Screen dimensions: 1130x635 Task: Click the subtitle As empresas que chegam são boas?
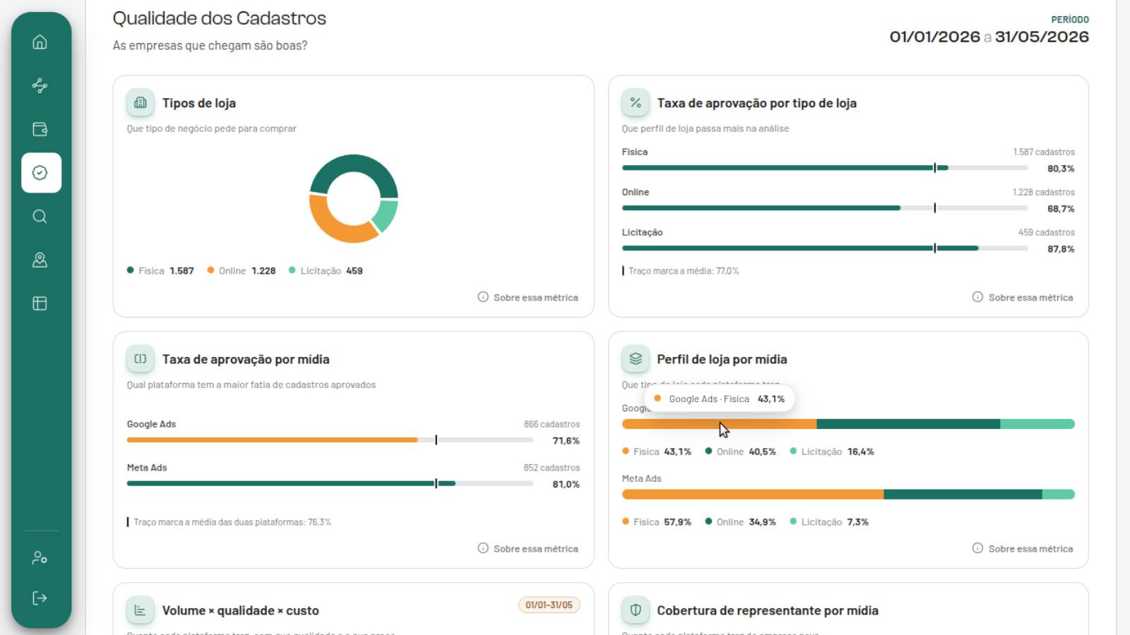(x=210, y=46)
